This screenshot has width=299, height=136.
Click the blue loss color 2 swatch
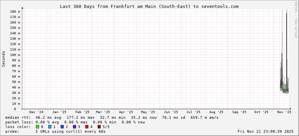click(62, 127)
